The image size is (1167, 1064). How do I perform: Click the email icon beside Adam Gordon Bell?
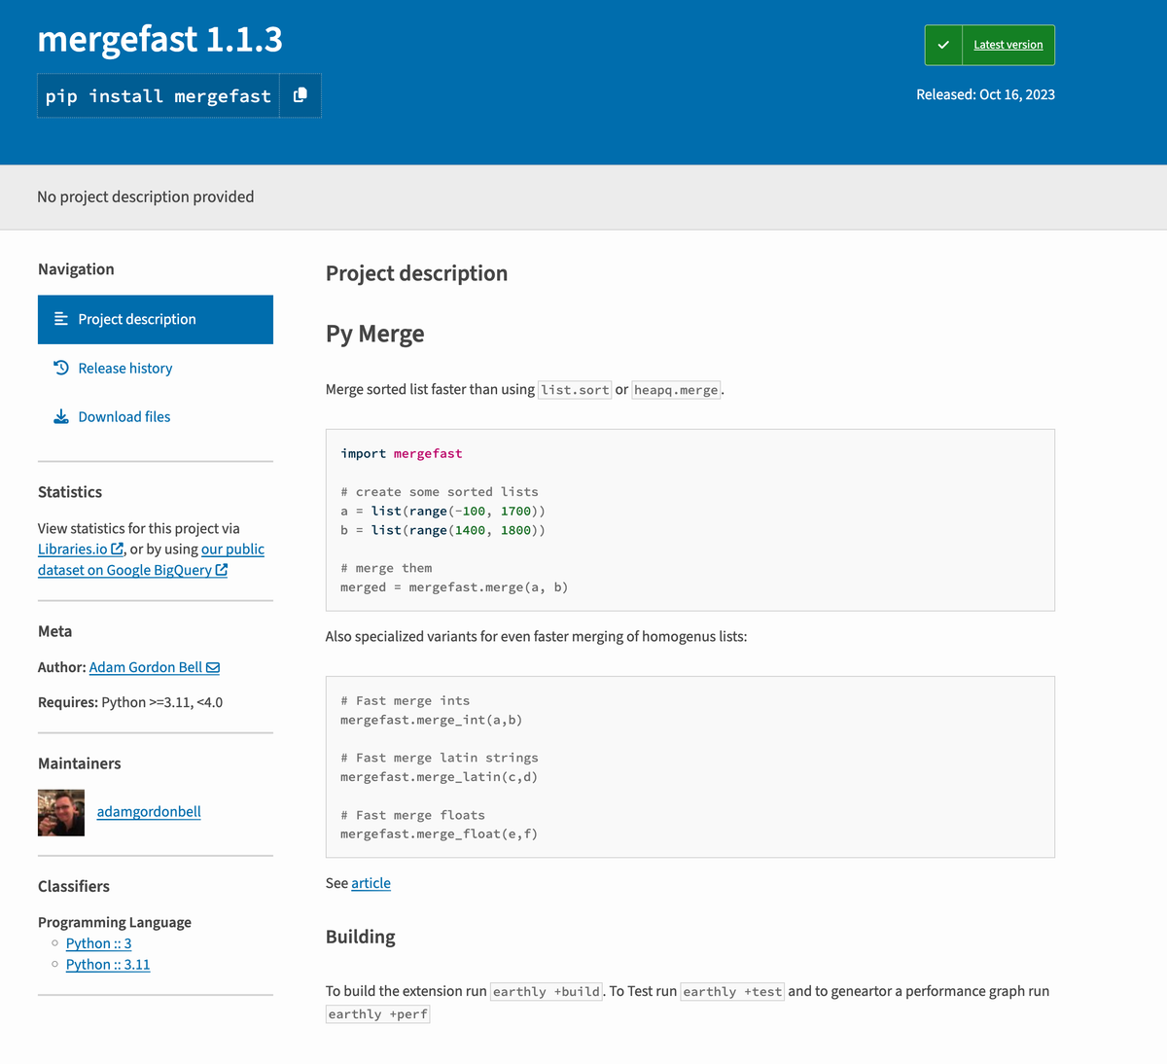[x=213, y=667]
